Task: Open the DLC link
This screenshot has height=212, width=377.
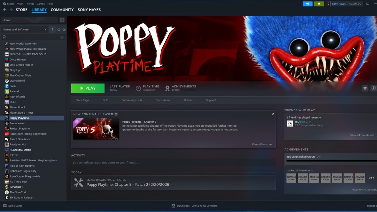Action: [x=105, y=100]
